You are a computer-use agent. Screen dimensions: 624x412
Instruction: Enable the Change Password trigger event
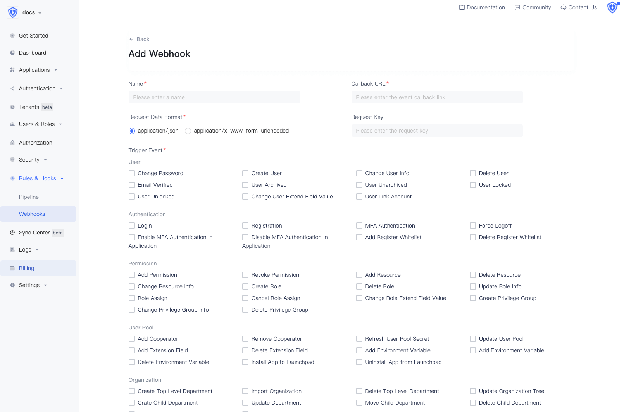click(132, 173)
